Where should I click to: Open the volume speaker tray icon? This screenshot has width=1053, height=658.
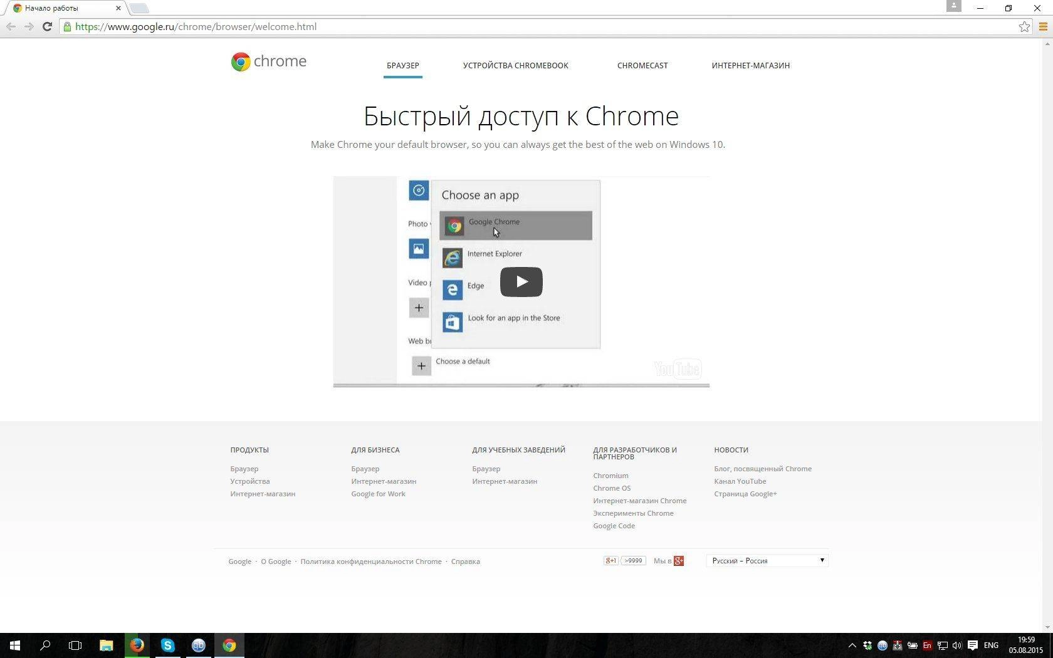tap(956, 645)
